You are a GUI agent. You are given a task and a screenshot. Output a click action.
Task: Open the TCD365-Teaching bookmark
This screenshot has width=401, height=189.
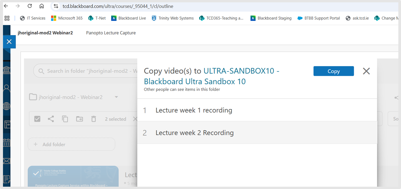pos(221,18)
